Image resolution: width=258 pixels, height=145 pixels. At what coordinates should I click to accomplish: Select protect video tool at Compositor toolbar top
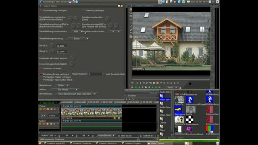131,9
